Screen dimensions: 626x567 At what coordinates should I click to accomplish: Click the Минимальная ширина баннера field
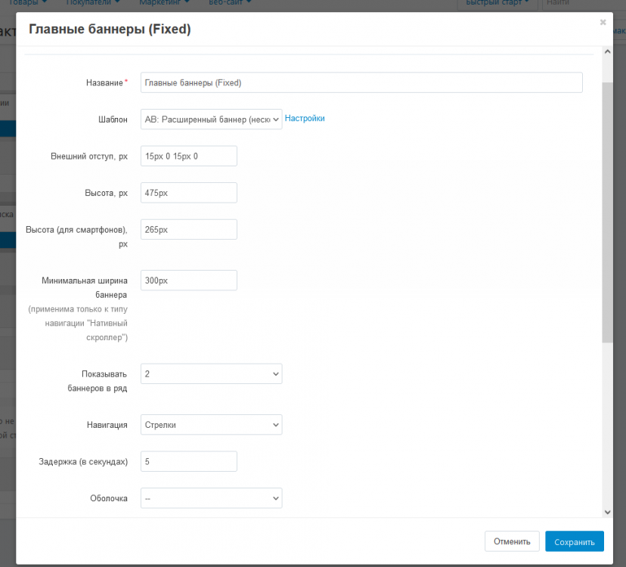pyautogui.click(x=188, y=280)
